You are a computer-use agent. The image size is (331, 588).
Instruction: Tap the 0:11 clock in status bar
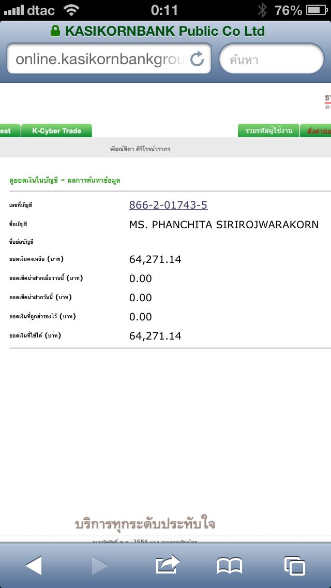click(164, 10)
